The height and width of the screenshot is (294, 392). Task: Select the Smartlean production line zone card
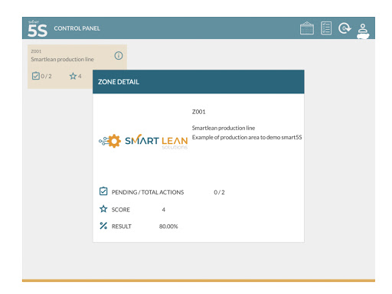pyautogui.click(x=77, y=67)
